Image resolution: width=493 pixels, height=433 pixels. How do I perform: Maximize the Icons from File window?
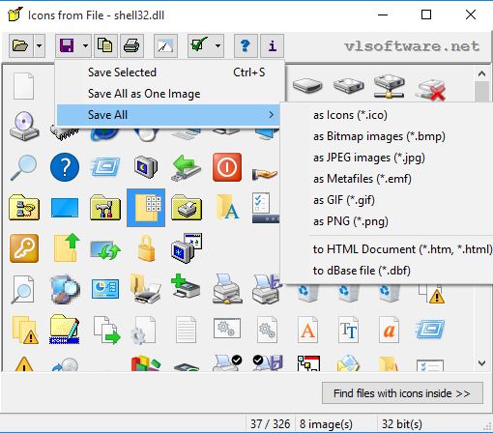point(426,14)
